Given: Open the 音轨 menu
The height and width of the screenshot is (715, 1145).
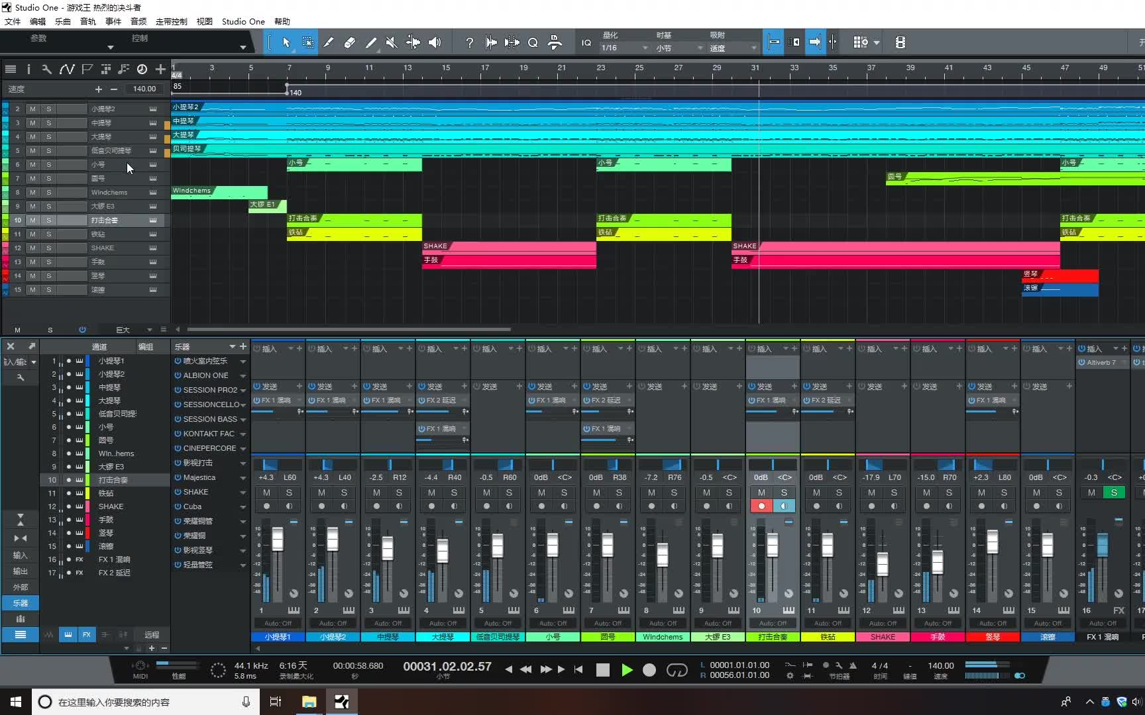Looking at the screenshot, I should (88, 22).
